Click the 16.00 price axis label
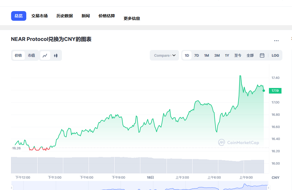292x190 pixels. coord(276,163)
